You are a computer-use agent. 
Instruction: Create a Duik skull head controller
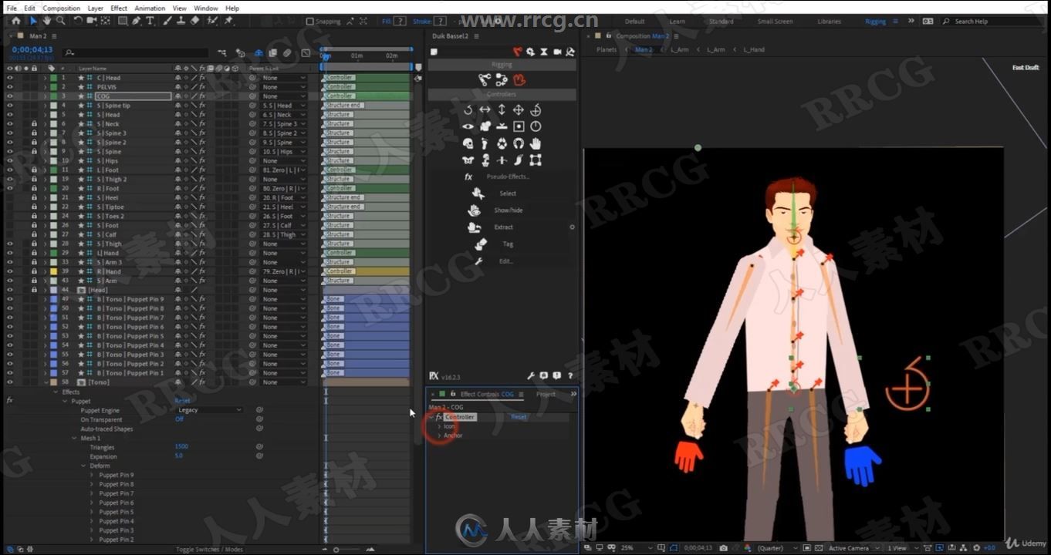click(x=468, y=143)
